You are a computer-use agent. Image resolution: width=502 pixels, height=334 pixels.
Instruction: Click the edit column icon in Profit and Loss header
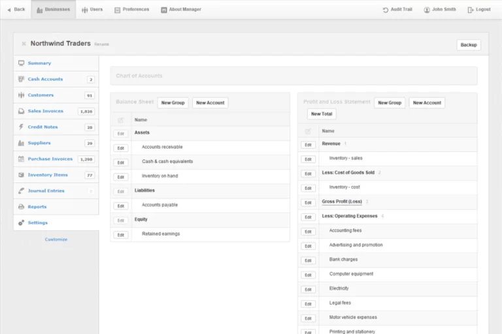tap(308, 131)
